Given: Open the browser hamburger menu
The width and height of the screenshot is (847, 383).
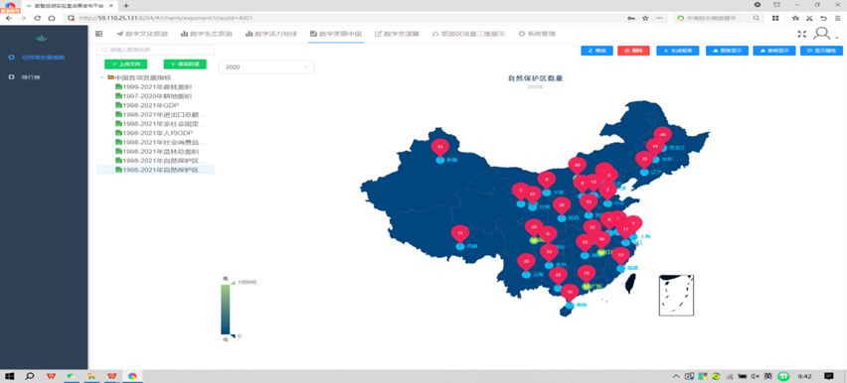Looking at the screenshot, I should click(x=837, y=18).
